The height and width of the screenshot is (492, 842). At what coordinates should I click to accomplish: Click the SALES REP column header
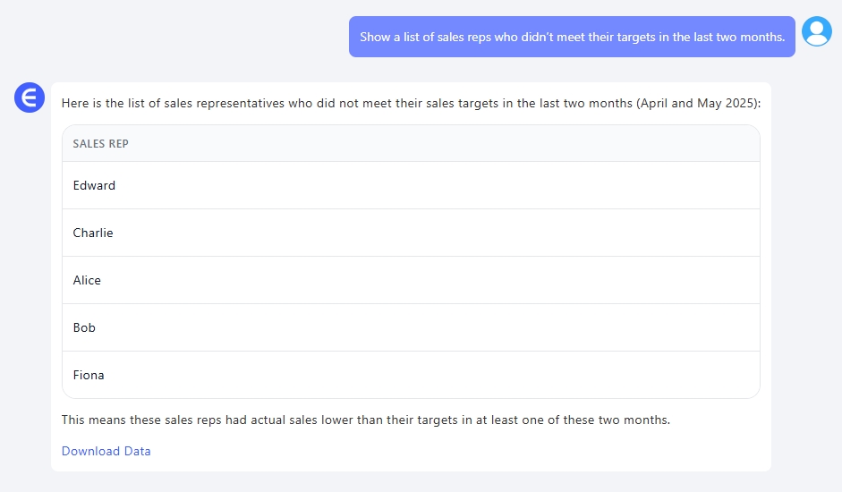coord(100,144)
